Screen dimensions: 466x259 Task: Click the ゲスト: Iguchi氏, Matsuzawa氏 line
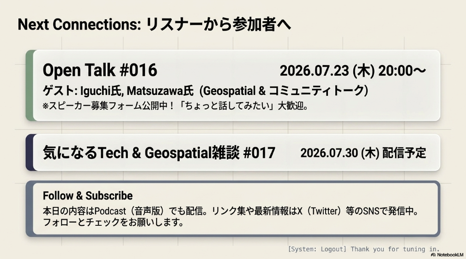tap(118, 91)
